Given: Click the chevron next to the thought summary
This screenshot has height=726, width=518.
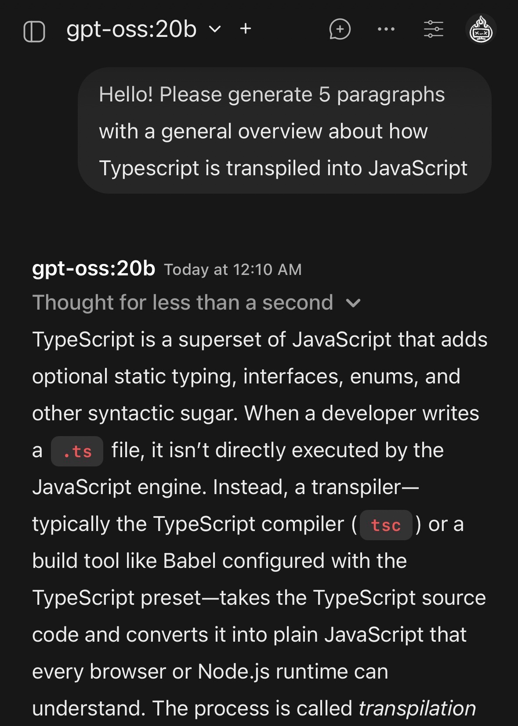Looking at the screenshot, I should [353, 303].
